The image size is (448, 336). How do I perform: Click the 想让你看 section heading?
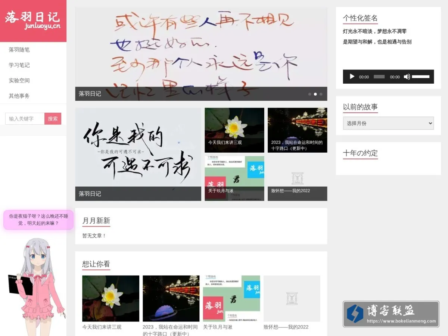pos(96,264)
